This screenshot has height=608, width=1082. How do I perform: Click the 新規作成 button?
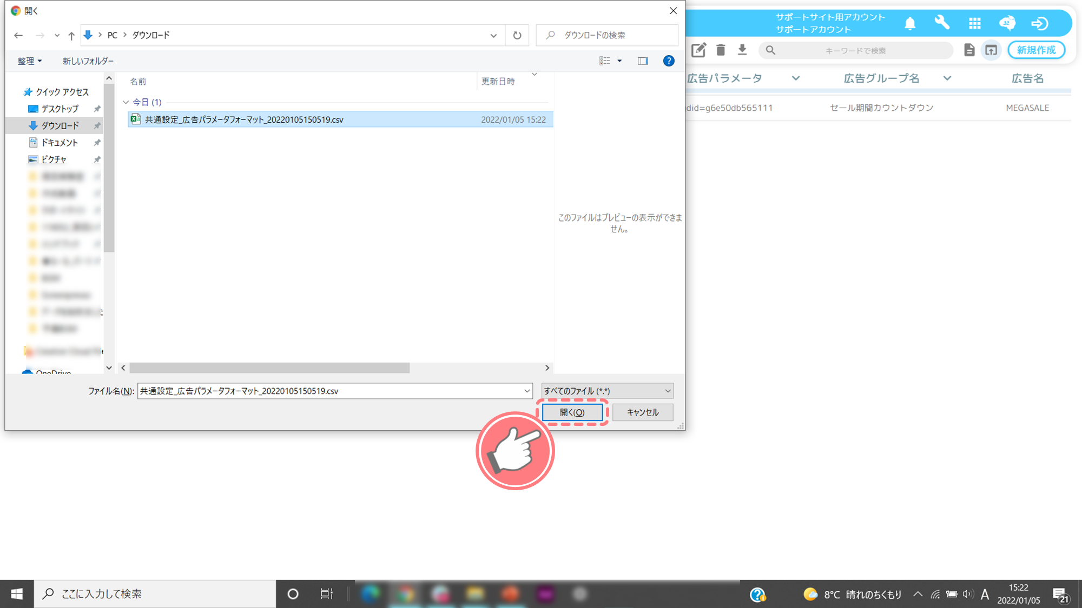[x=1036, y=50]
